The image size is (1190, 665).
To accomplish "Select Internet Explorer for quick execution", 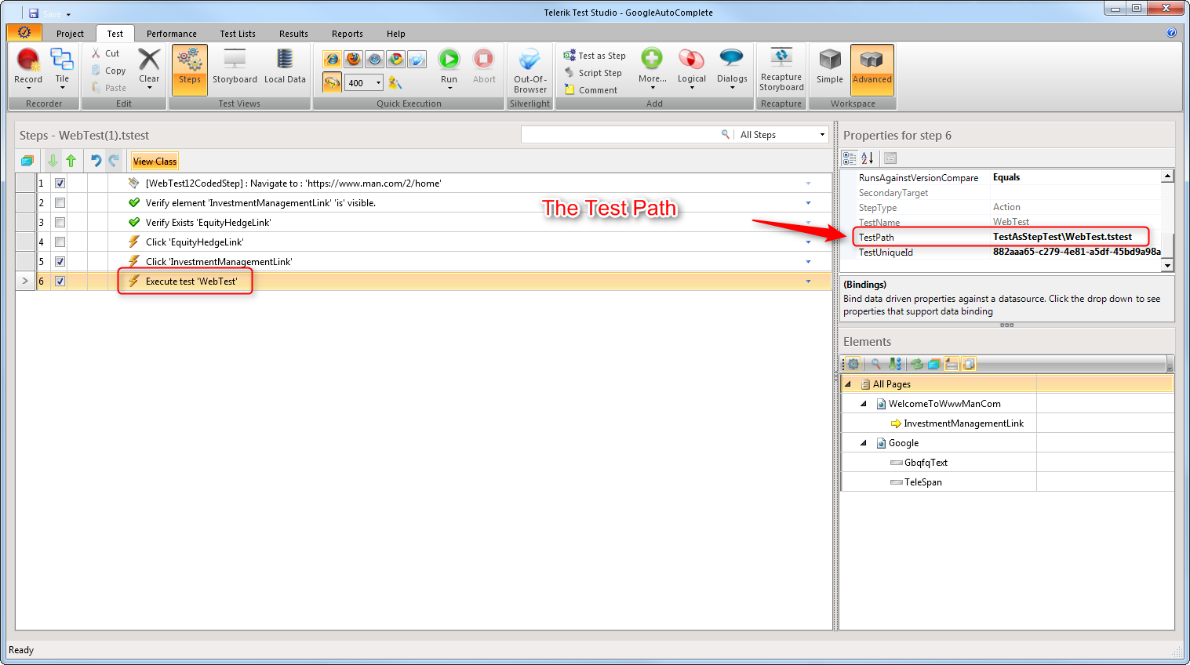I will click(x=333, y=60).
